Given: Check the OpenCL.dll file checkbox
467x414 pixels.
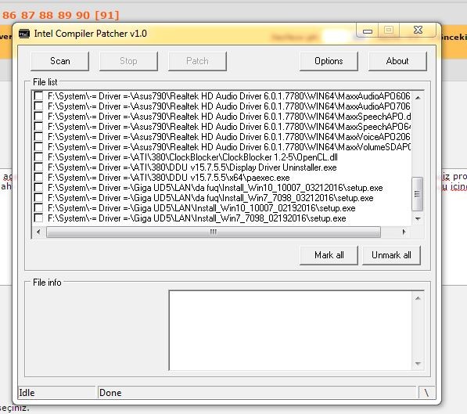Looking at the screenshot, I should (x=38, y=157).
